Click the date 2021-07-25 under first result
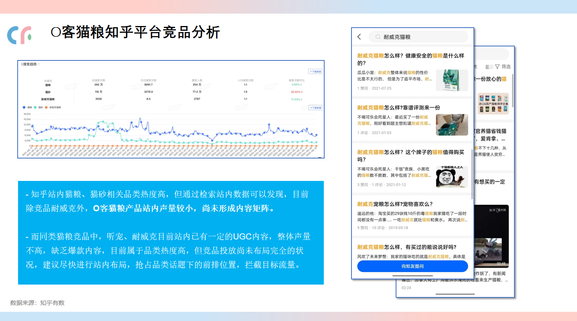This screenshot has width=577, height=321. click(x=381, y=88)
